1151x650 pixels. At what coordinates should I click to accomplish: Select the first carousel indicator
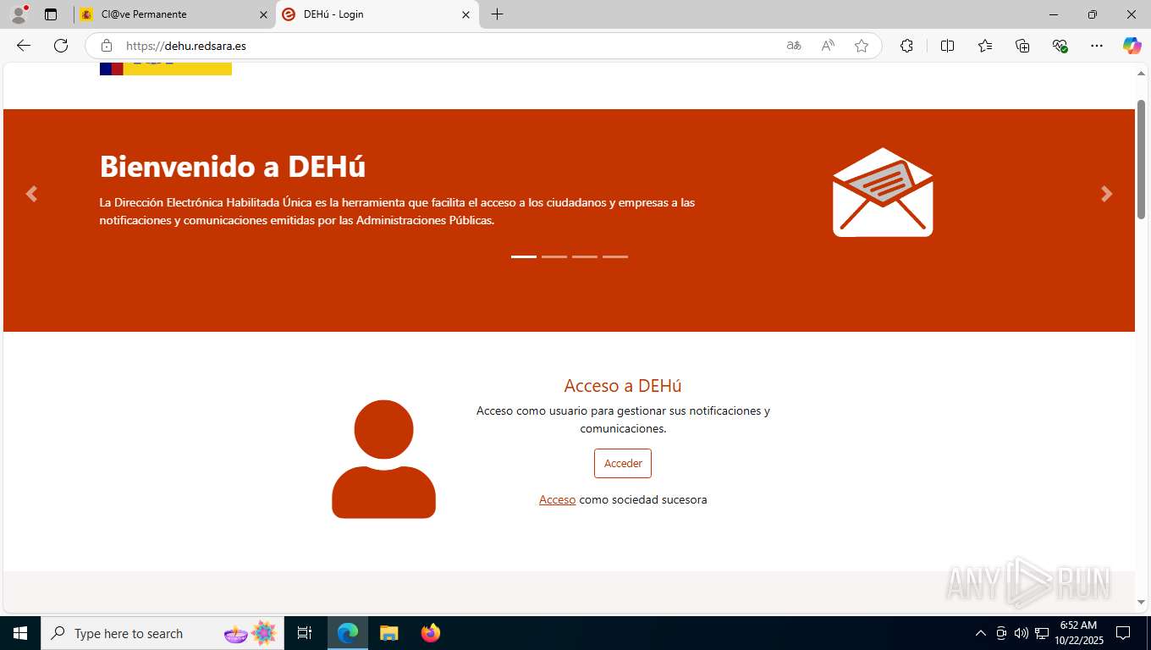click(x=524, y=256)
